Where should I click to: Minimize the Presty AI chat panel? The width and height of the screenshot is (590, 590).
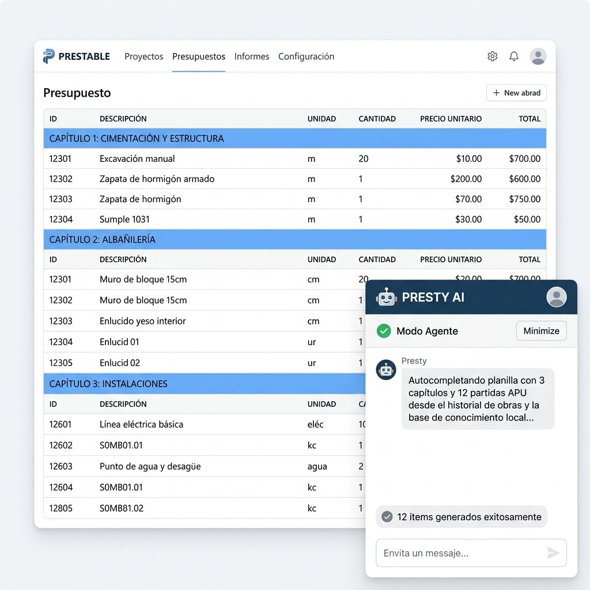tap(541, 331)
